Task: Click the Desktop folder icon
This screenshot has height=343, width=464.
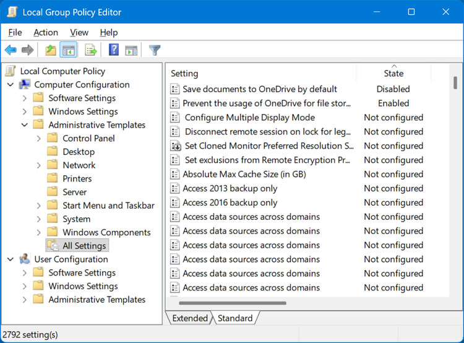Action: (53, 151)
